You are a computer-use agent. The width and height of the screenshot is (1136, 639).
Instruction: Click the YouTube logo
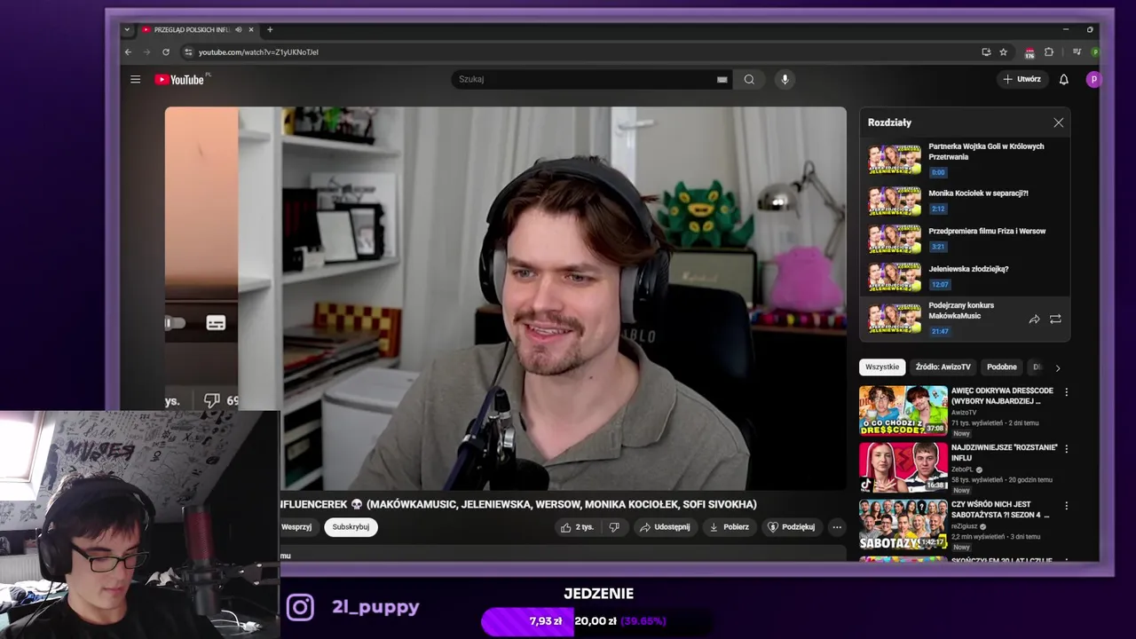(180, 79)
